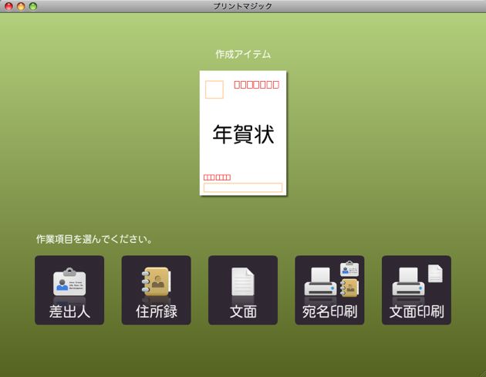Click the orange stamp box on postcard
The width and height of the screenshot is (486, 377).
point(214,90)
